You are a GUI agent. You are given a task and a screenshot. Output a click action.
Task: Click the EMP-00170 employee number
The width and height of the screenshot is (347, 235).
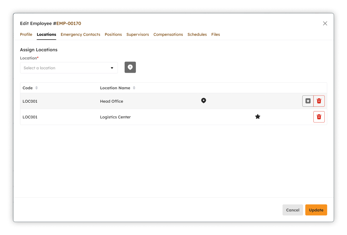tap(69, 23)
